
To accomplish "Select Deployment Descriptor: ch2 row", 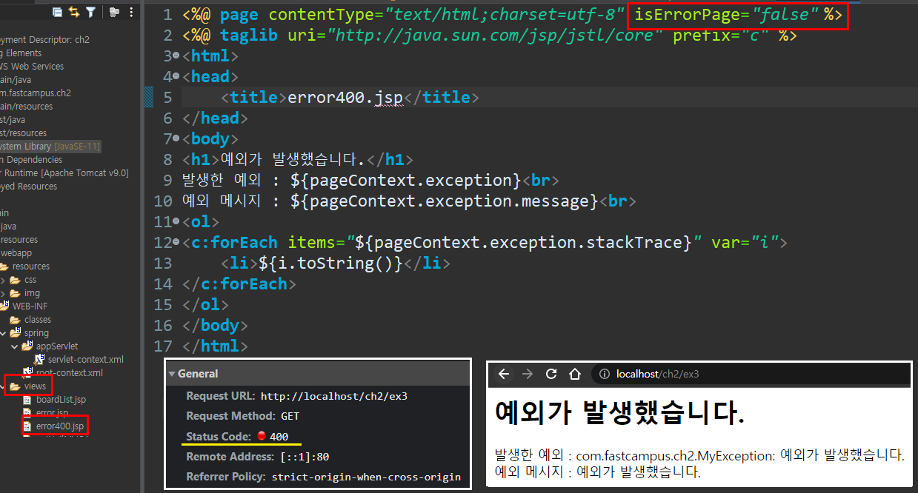I will click(44, 40).
